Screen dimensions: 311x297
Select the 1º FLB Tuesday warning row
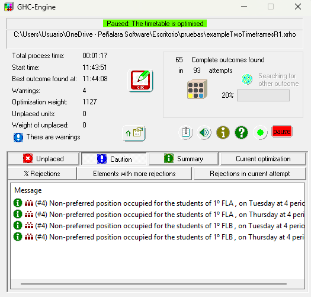(158, 226)
